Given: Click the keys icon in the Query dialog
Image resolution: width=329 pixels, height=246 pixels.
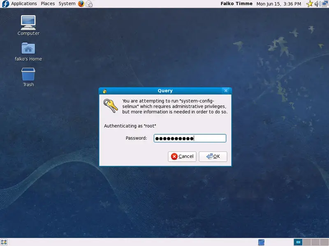Looking at the screenshot, I should point(110,106).
